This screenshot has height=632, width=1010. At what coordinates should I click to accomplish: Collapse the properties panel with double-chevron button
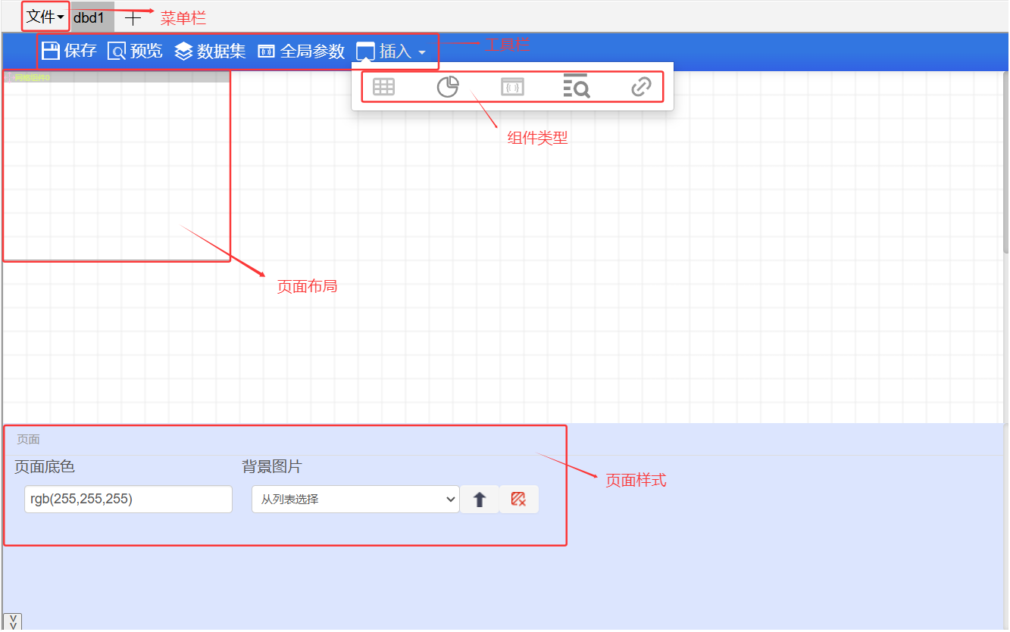[x=13, y=622]
